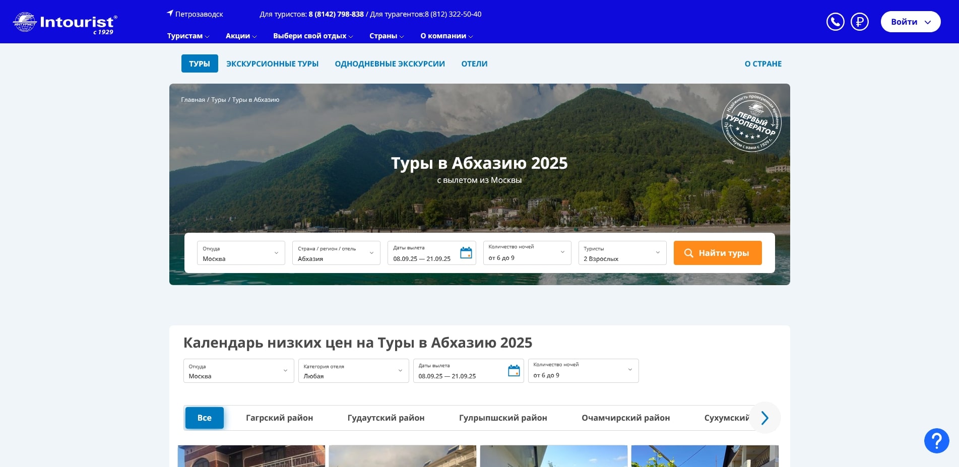Select the Очамчирский район filter
Viewport: 959px width, 467px height.
coord(626,418)
